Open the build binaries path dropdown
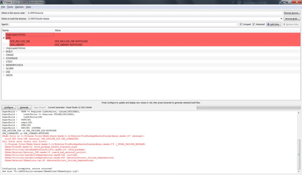The height and width of the screenshot is (175, 302). [x=281, y=19]
